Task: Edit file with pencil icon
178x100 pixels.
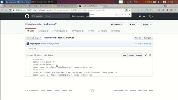Action: (x=146, y=55)
